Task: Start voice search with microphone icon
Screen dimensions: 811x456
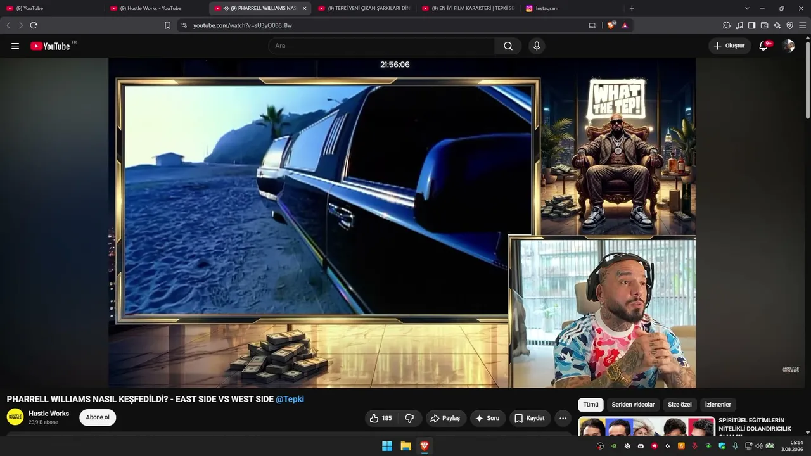Action: point(537,46)
